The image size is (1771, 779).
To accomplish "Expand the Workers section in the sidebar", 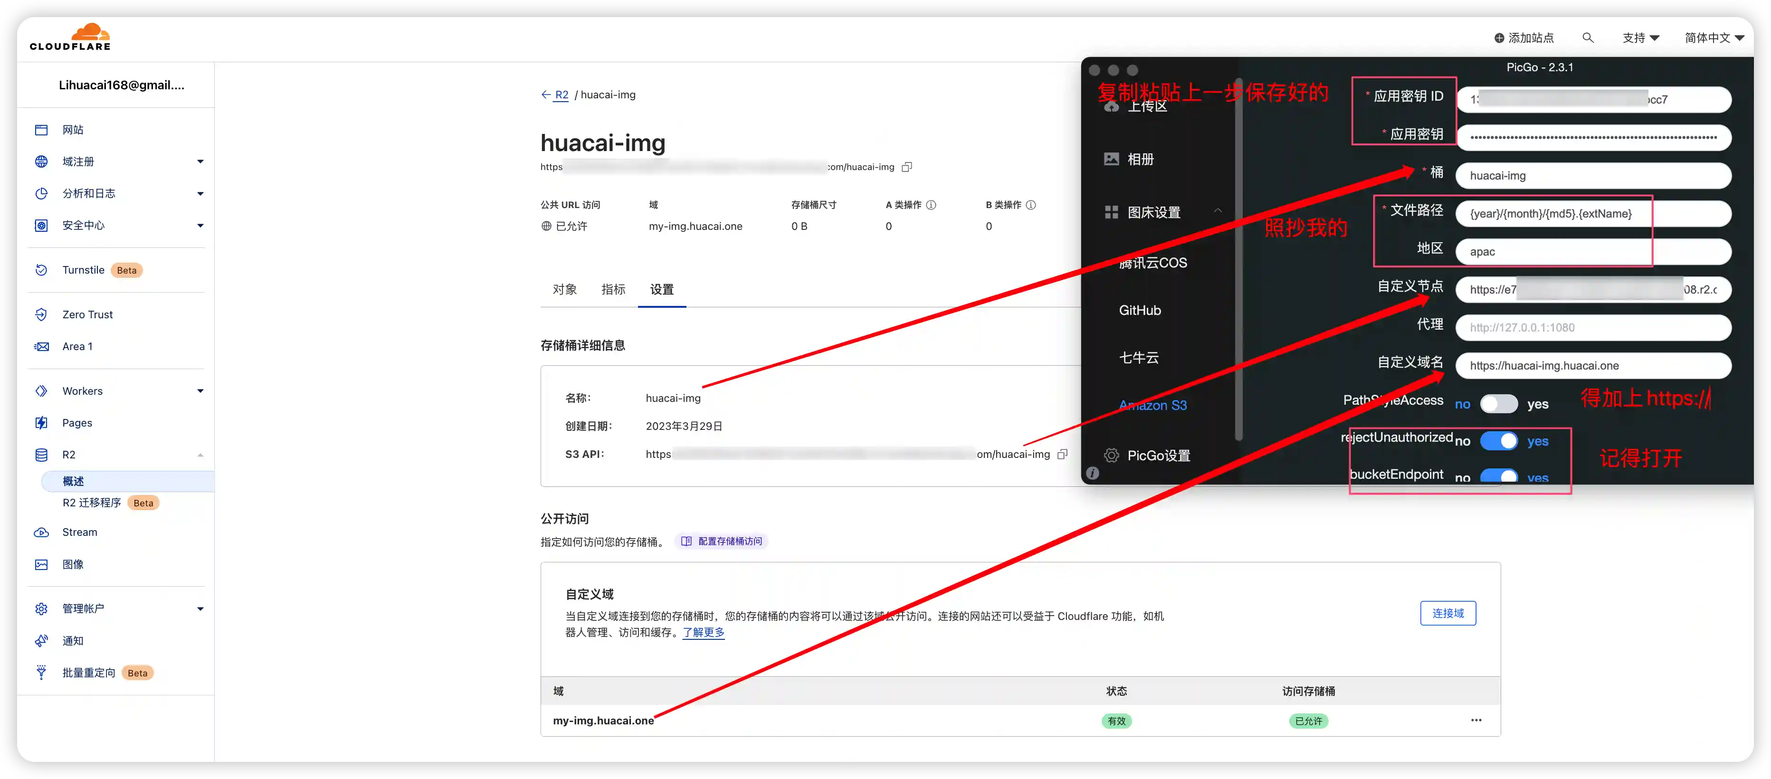I will click(200, 390).
